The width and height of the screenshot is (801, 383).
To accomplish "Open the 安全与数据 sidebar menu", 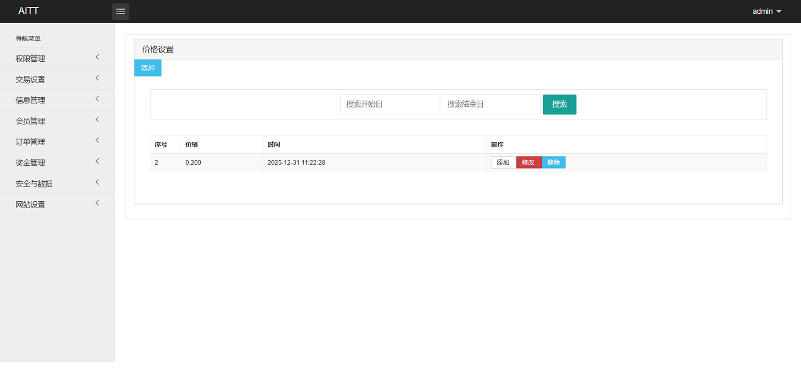I will (34, 183).
